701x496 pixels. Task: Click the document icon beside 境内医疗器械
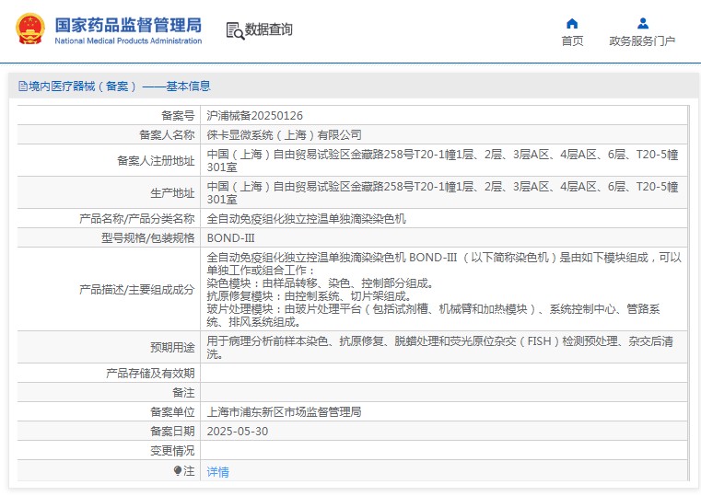pyautogui.click(x=23, y=87)
